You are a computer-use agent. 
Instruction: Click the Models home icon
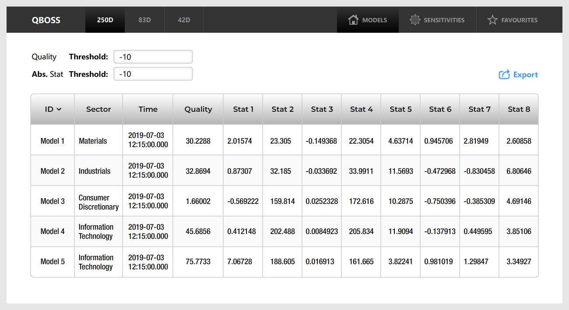click(353, 20)
